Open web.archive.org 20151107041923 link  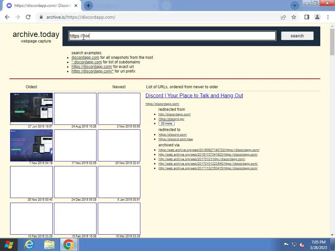click(208, 155)
